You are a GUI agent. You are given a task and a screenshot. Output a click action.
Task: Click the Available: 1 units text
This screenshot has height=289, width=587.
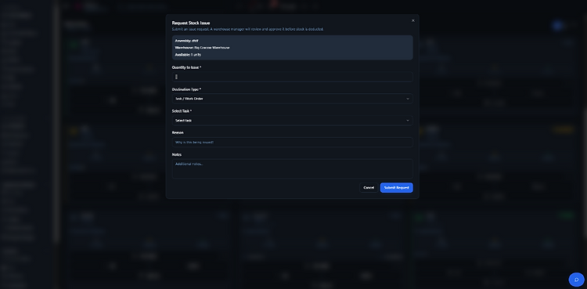pyautogui.click(x=188, y=55)
